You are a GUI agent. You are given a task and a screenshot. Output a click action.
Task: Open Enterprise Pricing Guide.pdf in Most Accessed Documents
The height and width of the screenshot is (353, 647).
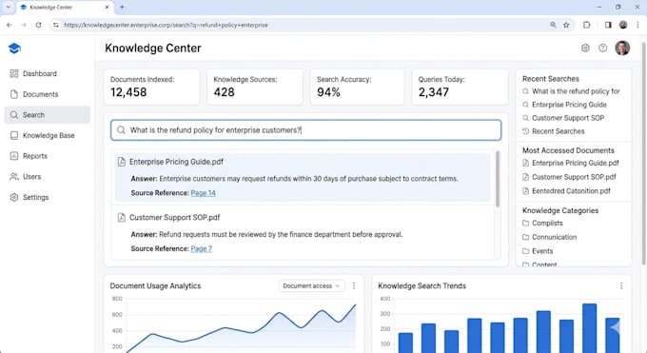(x=576, y=163)
